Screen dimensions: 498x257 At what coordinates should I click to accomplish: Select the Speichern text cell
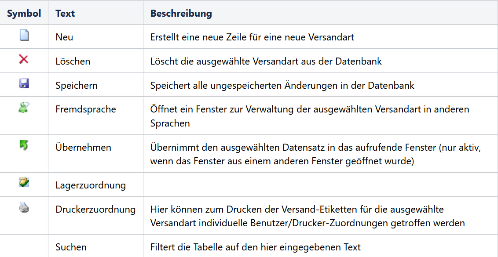pyautogui.click(x=77, y=85)
